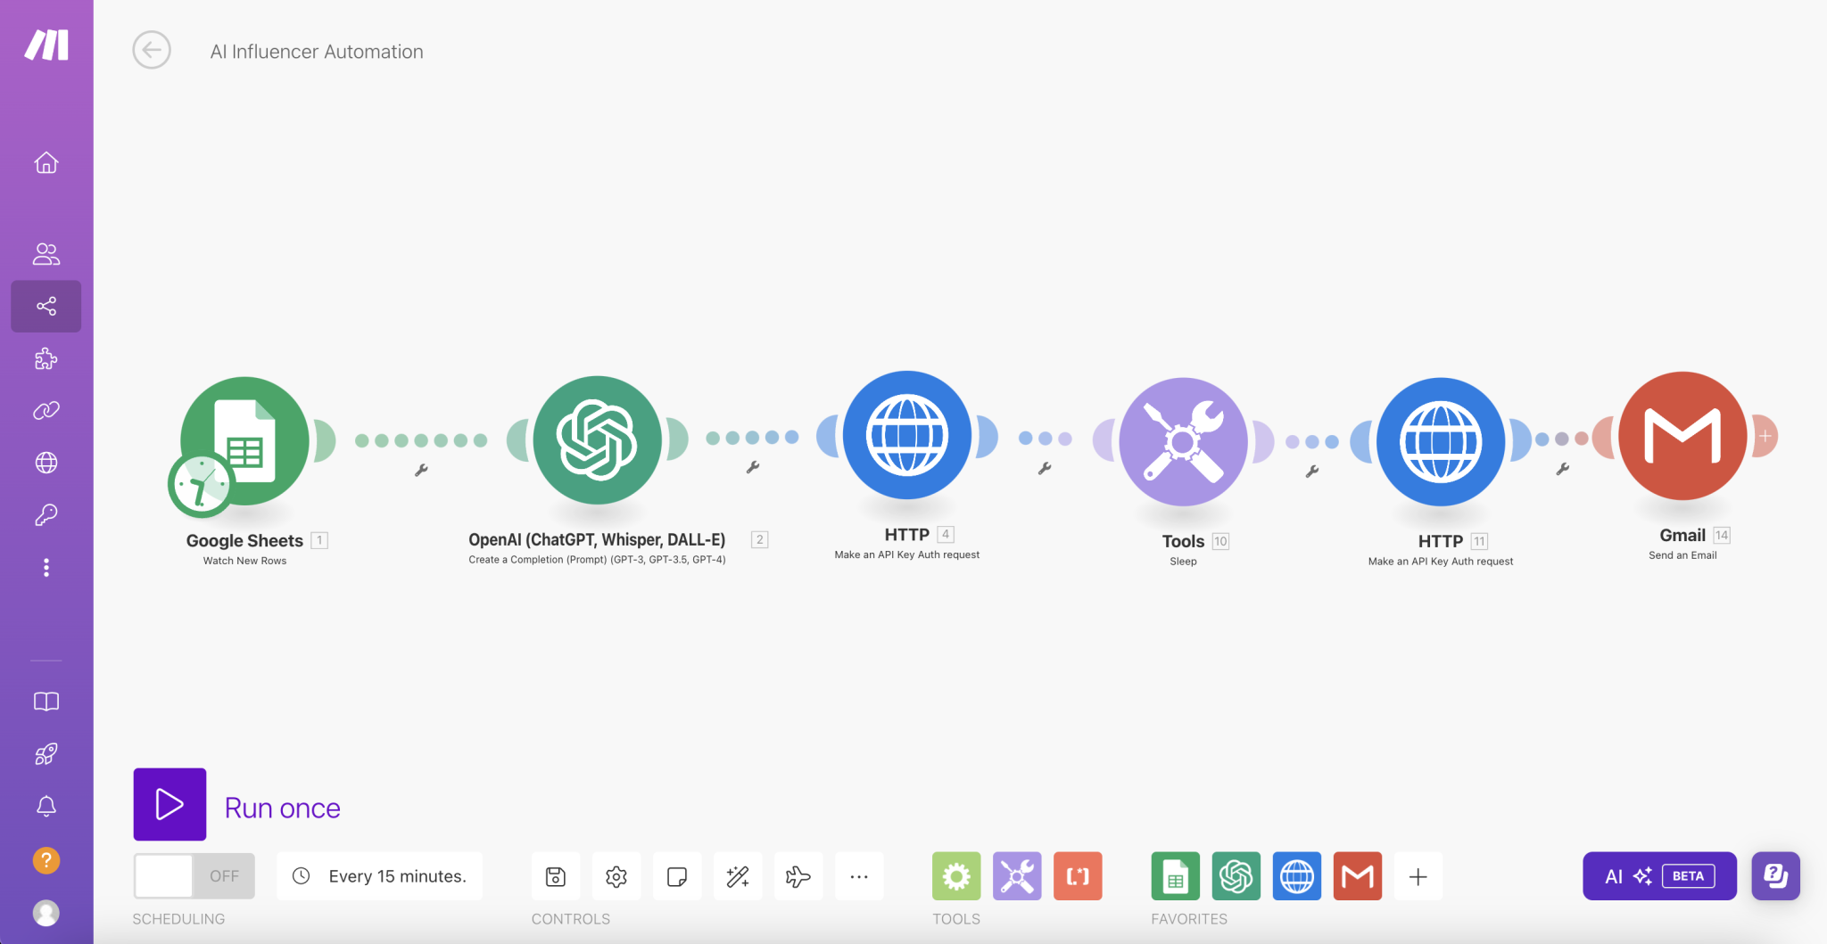The width and height of the screenshot is (1827, 944).
Task: Open the more options ellipsis in Controls
Action: [859, 876]
